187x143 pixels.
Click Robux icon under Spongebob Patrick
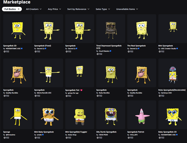point(129,138)
